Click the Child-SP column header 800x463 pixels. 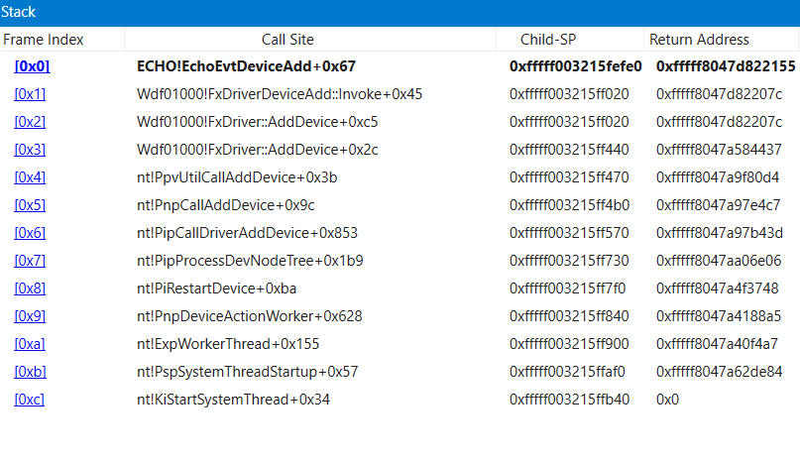548,40
